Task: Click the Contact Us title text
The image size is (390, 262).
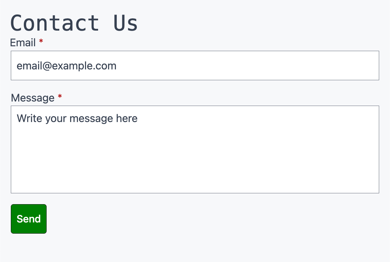Action: [x=73, y=22]
